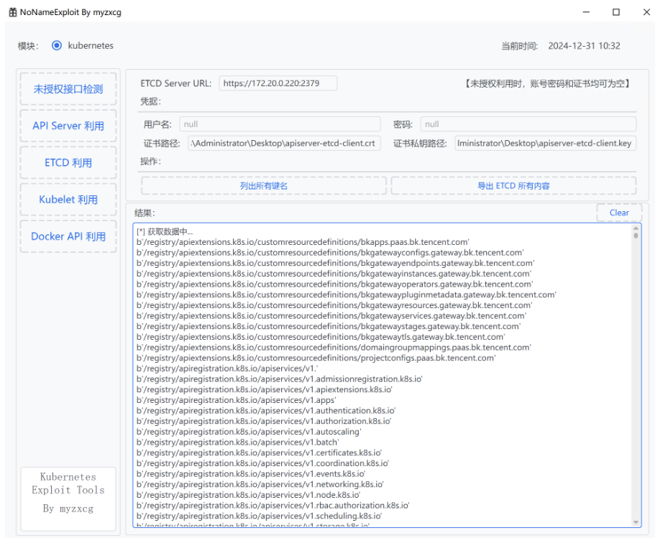Select the v1.autoscaling result line
Screen dimensions: 655x538
coord(249,432)
